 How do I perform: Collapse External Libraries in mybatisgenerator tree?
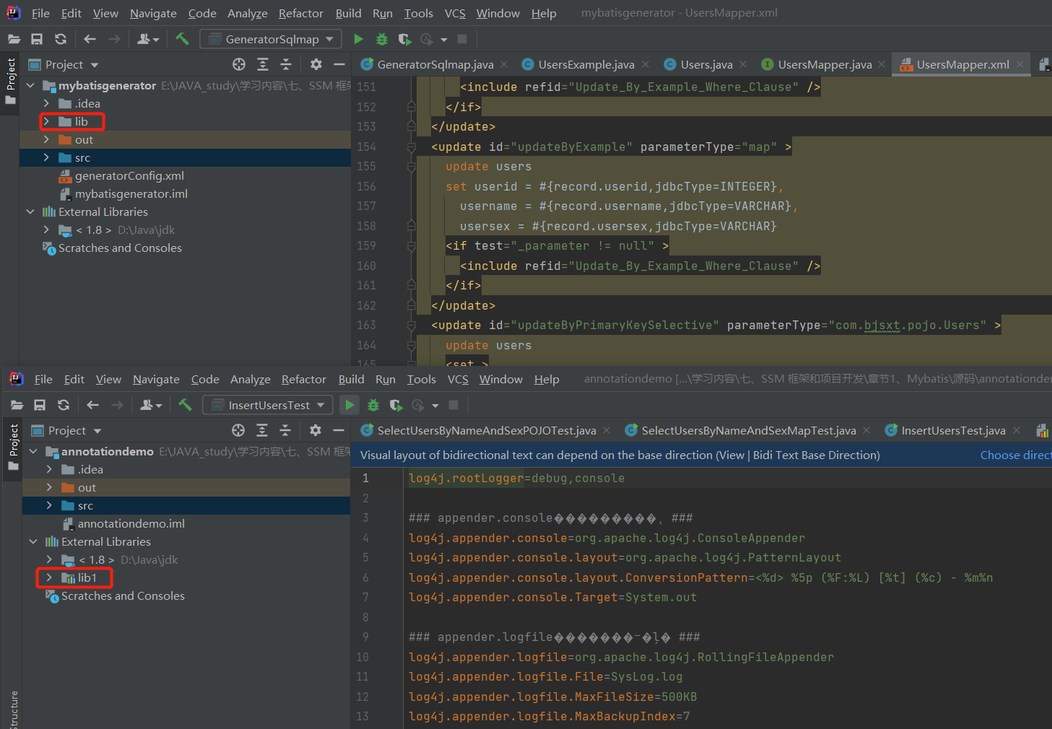coord(30,211)
